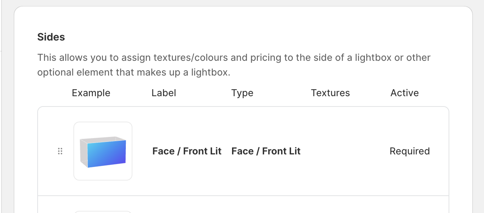Select the lightbox example thumbnail
The width and height of the screenshot is (484, 213).
click(x=103, y=151)
